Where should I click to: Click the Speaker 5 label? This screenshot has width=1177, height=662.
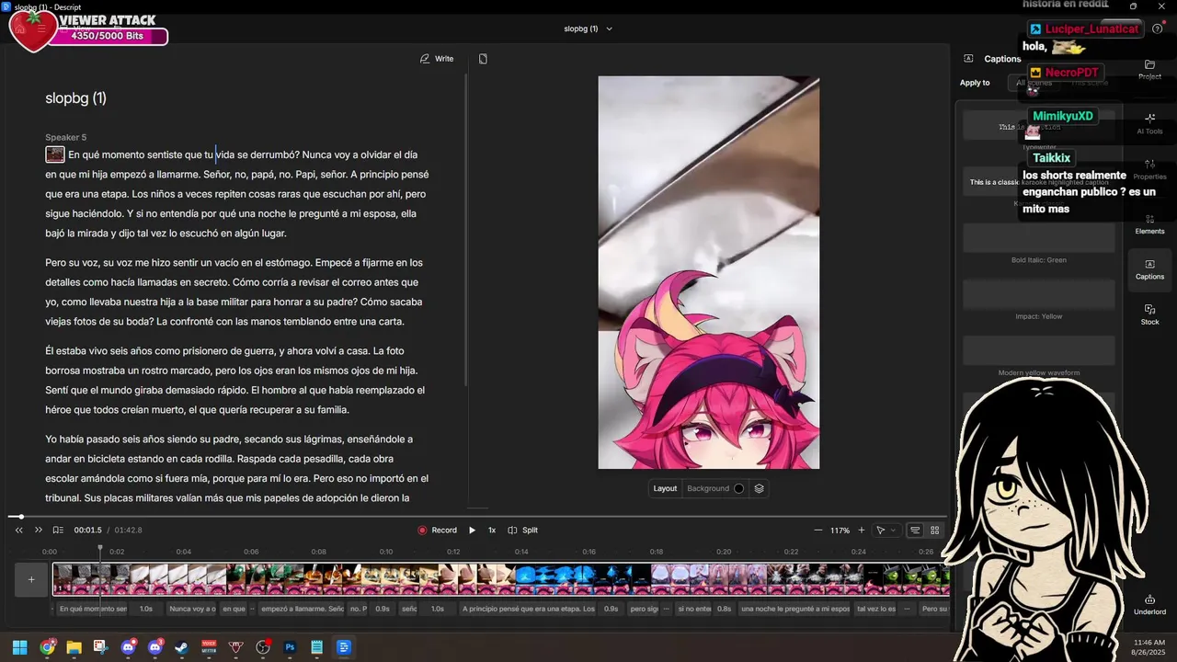pos(66,137)
